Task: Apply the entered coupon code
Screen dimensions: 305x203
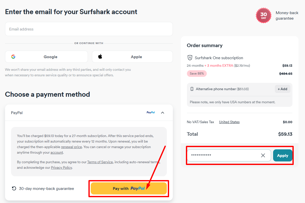Action: [282, 155]
